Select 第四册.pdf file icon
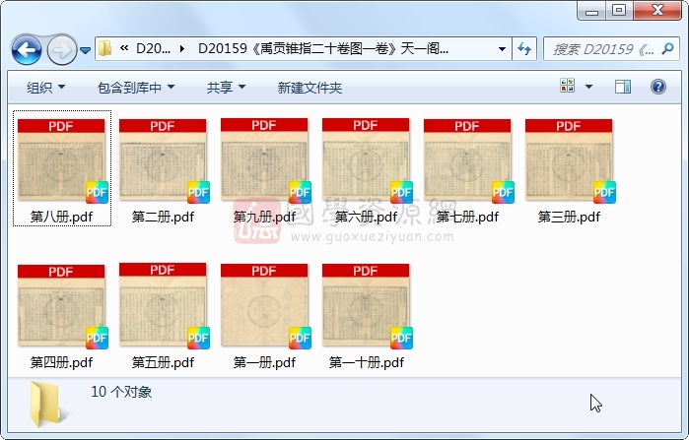The height and width of the screenshot is (440, 689). 62,307
